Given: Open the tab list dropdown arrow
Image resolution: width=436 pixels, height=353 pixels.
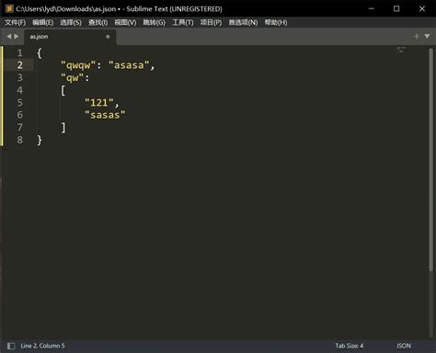Looking at the screenshot, I should pyautogui.click(x=427, y=37).
